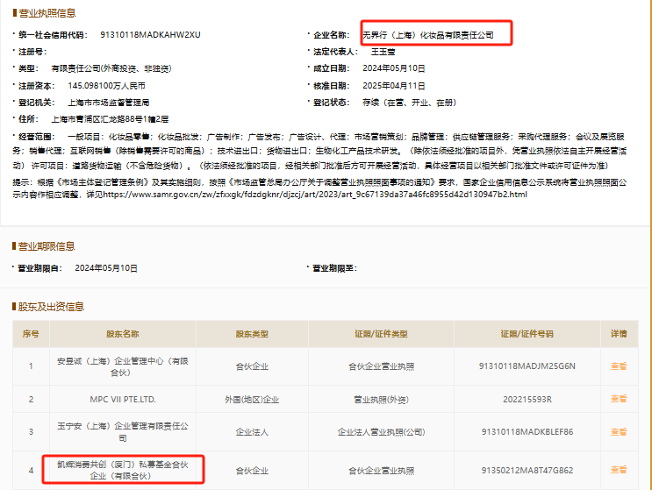
Task: Click shareholder name 凯辉消费共创（厦门）私募基金合伙企业
Action: [123, 470]
